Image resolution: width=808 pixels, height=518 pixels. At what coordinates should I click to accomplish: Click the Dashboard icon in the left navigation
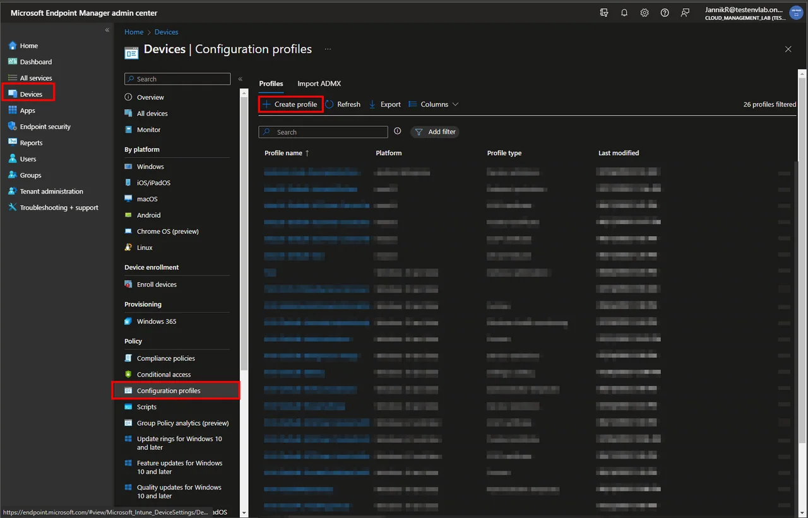[13, 62]
